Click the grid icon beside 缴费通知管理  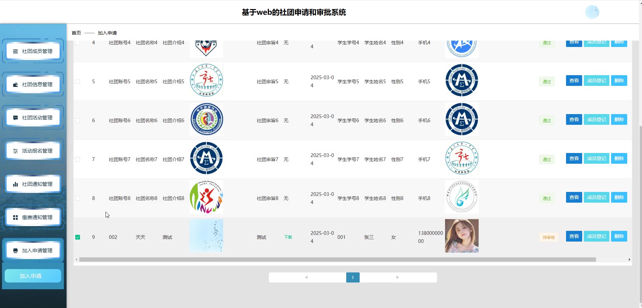(15, 217)
